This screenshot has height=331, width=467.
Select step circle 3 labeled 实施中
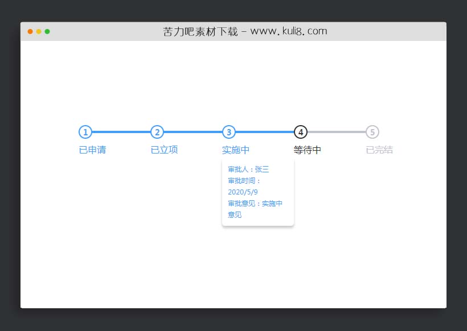[229, 132]
